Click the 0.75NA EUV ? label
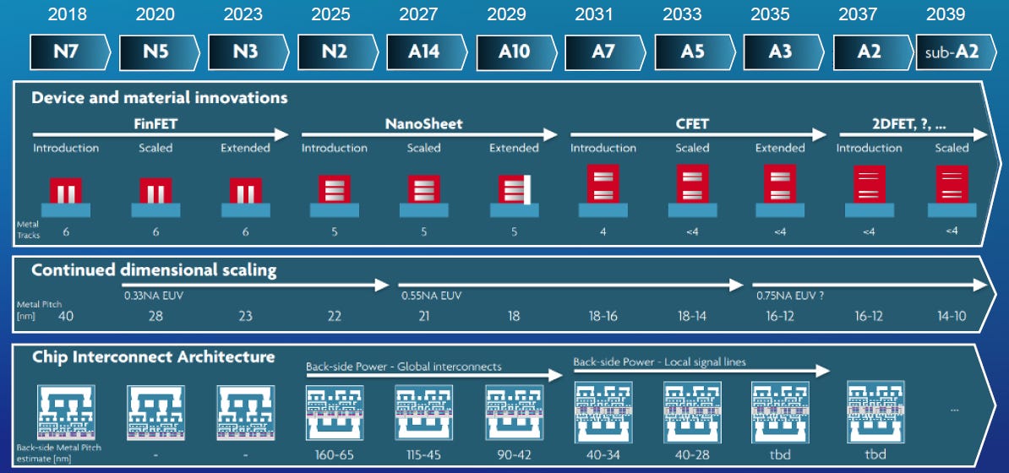The height and width of the screenshot is (473, 1009). pos(792,296)
